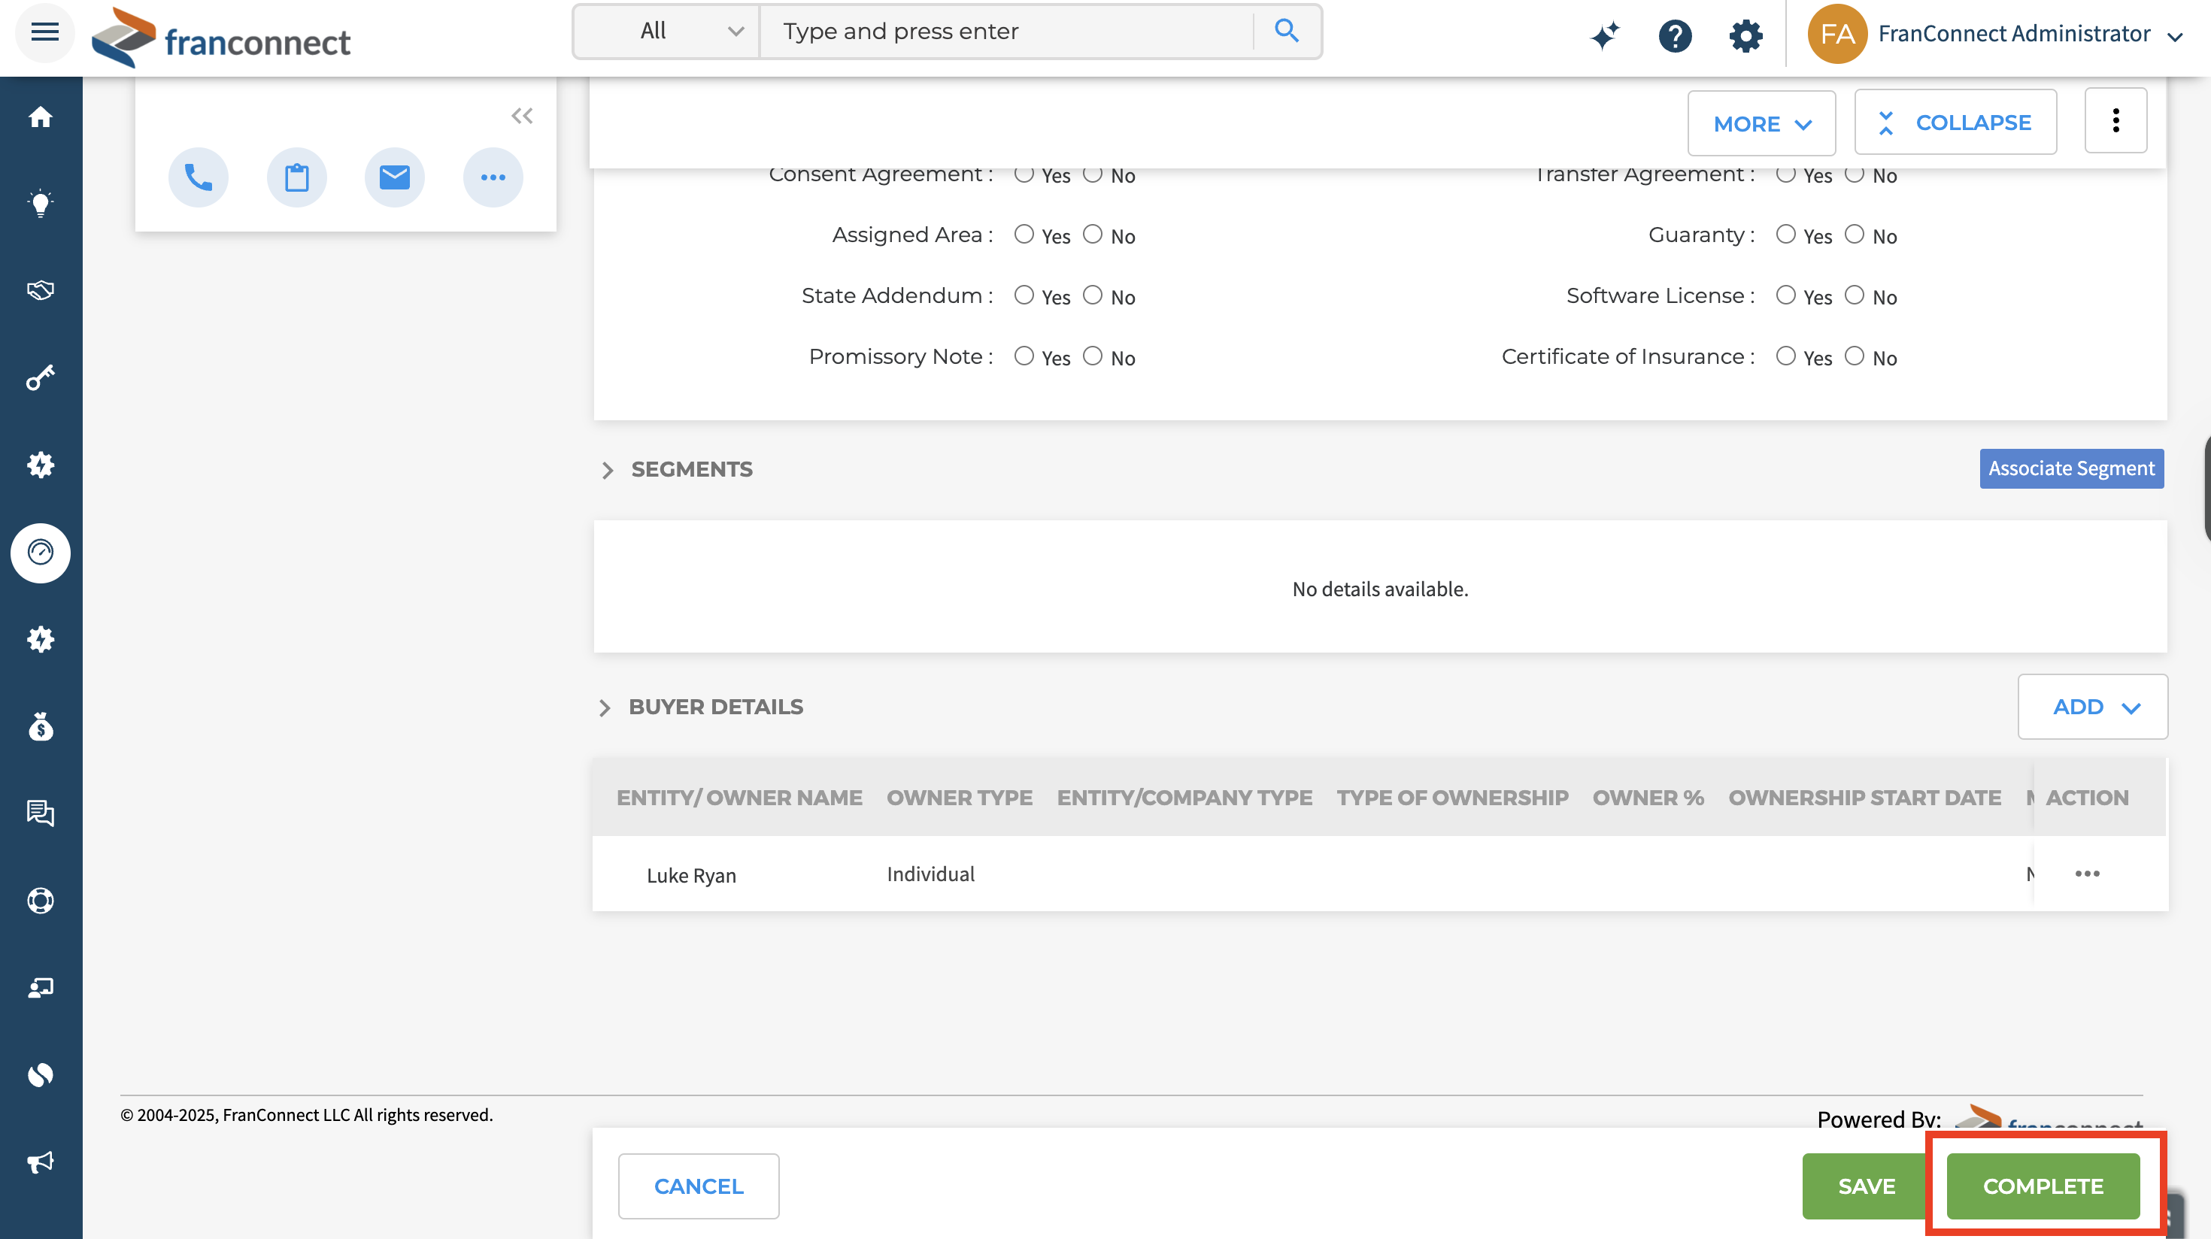Select Yes for Assigned Area
The width and height of the screenshot is (2211, 1239).
click(1024, 235)
